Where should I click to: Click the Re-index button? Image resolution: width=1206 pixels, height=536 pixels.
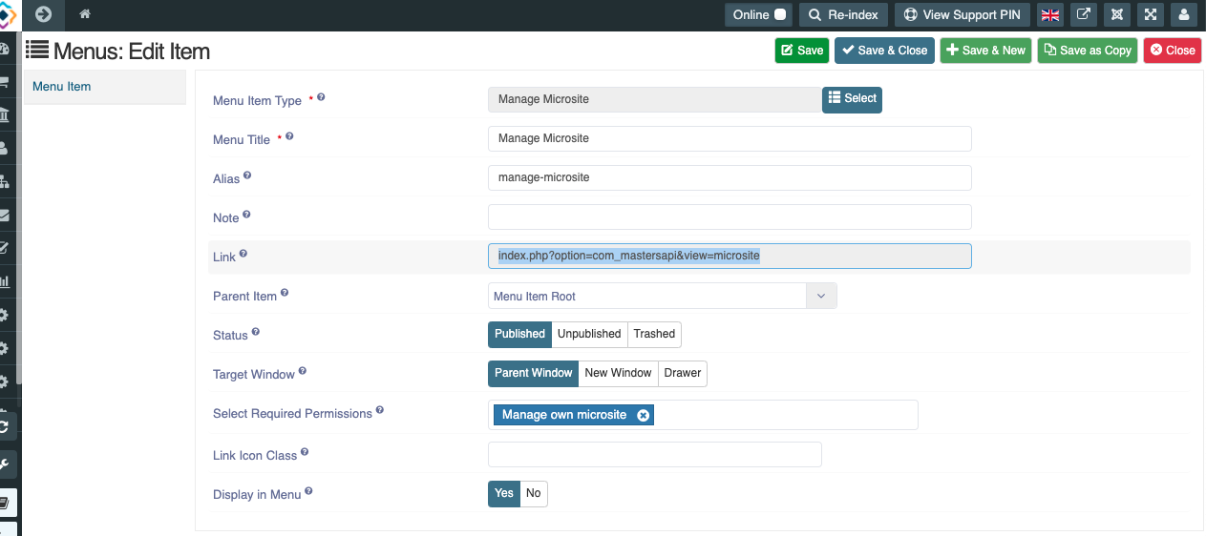point(843,14)
